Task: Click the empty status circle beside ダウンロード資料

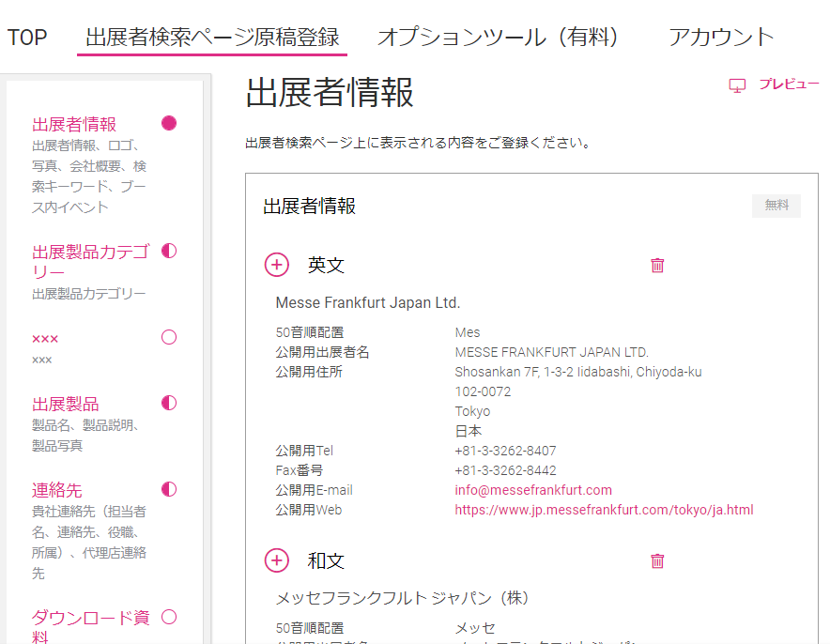Action: (x=169, y=617)
